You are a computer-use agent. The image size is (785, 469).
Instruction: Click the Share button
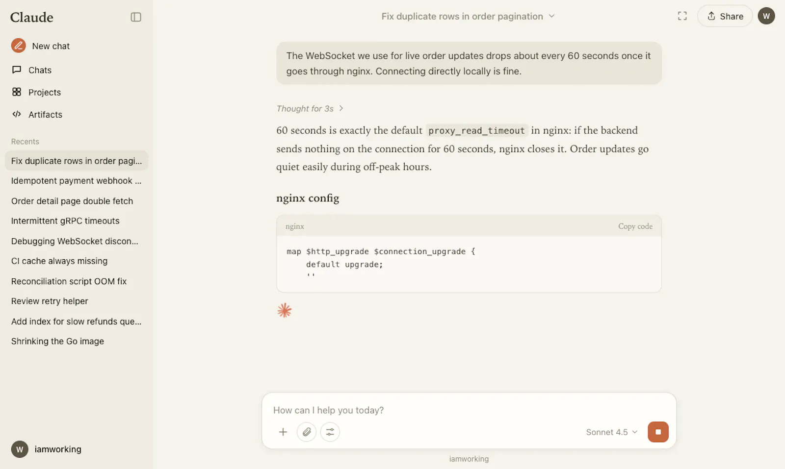[x=725, y=16]
